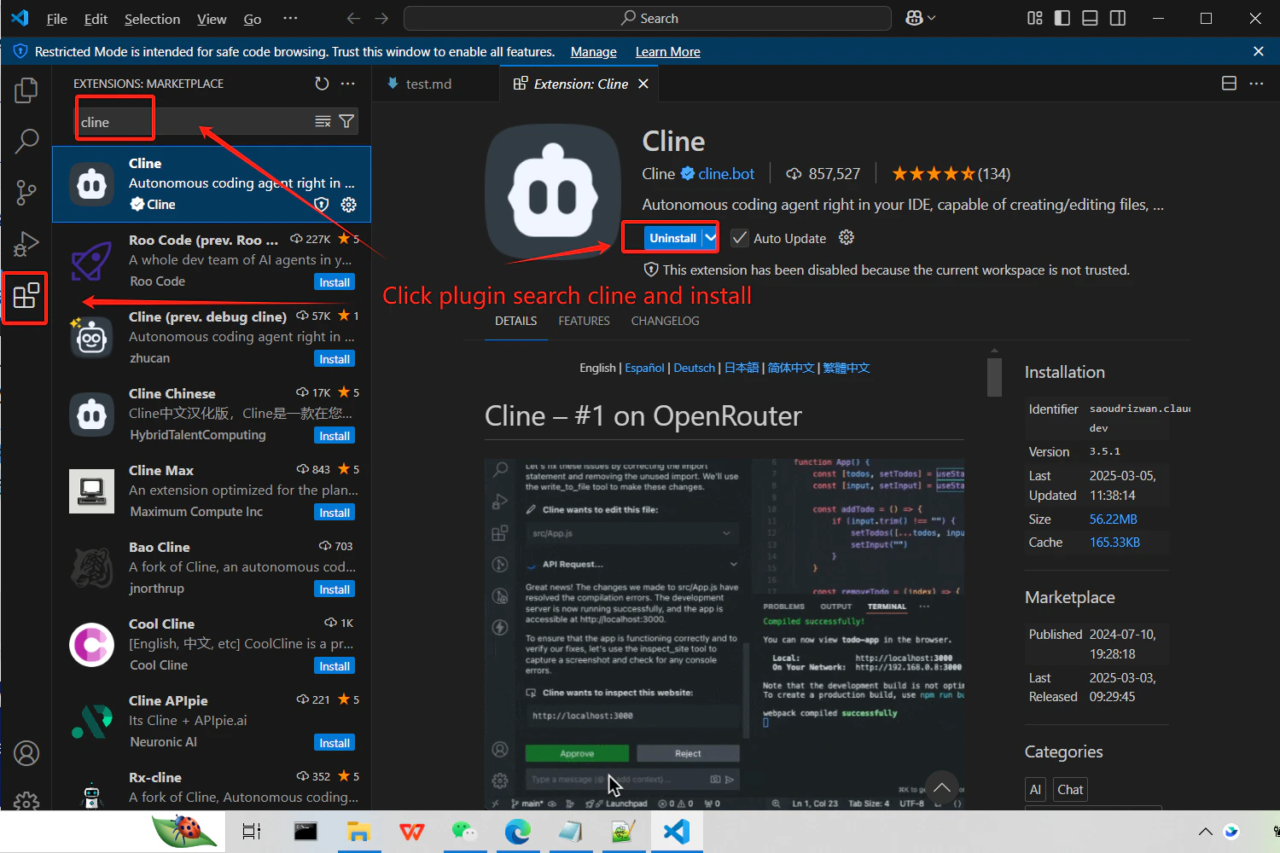Open the Explorer view in the activity bar
This screenshot has width=1280, height=853.
pos(26,90)
